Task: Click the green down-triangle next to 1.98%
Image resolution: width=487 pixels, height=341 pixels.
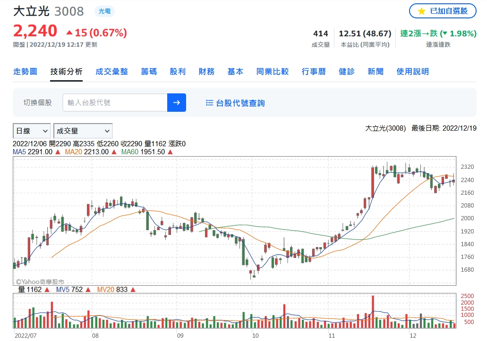Action: click(445, 33)
